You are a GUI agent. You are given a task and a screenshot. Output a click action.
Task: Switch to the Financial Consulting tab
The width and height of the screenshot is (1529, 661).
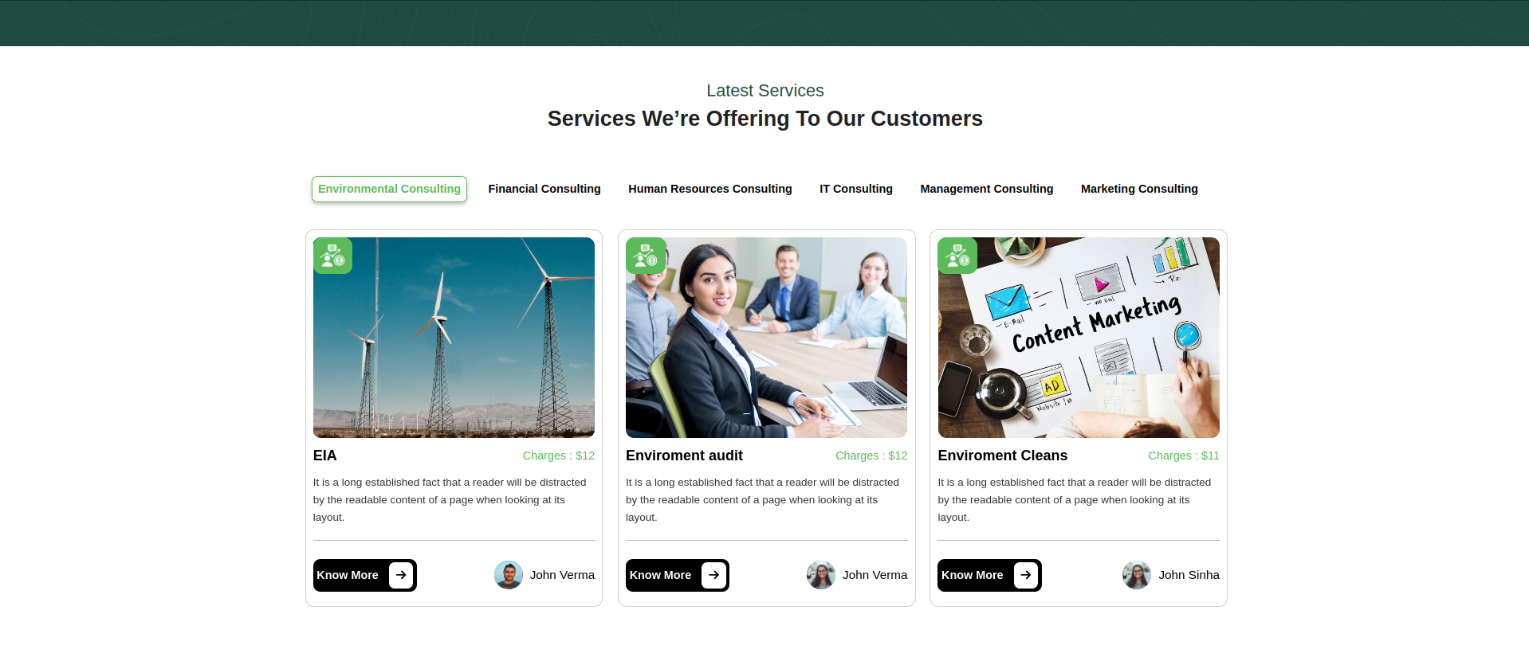544,189
